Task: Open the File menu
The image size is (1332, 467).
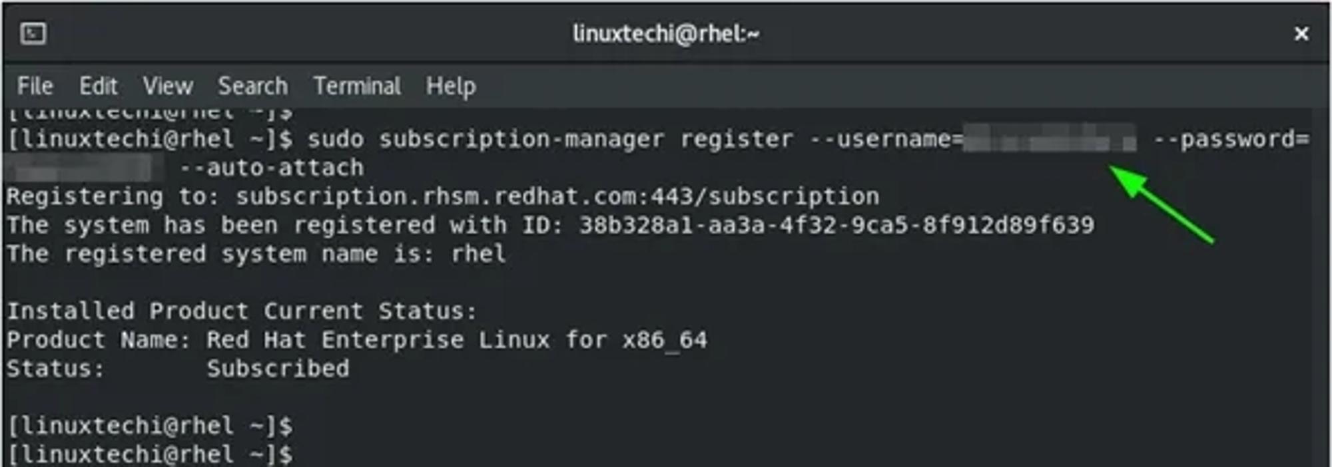Action: (35, 86)
